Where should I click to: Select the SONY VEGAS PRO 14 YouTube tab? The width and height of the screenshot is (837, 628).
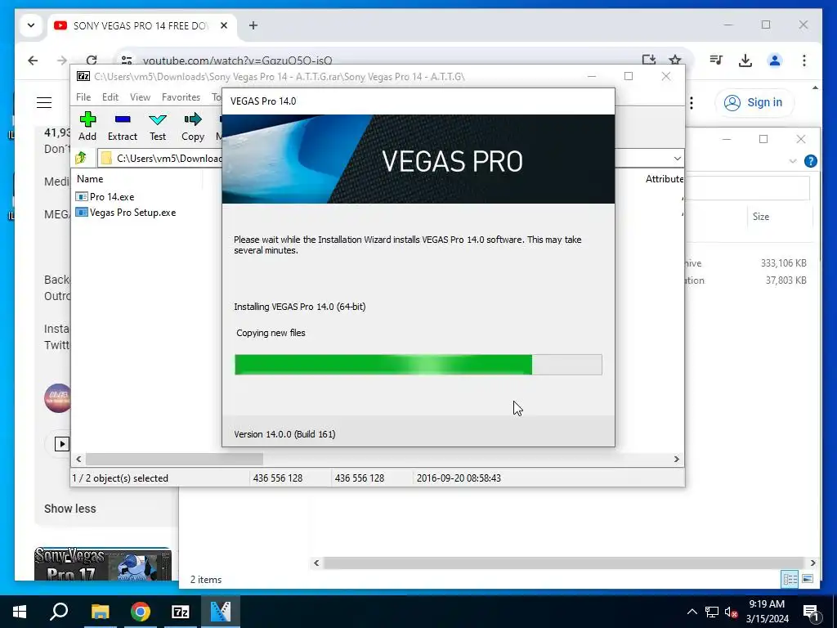[x=142, y=25]
